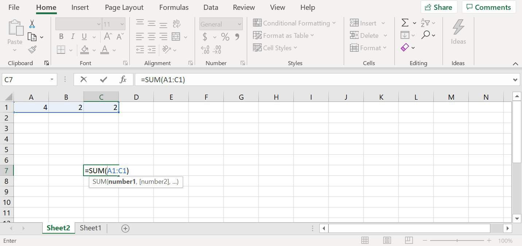Select the Percent Style icon
The width and height of the screenshot is (522, 246).
[x=225, y=36]
